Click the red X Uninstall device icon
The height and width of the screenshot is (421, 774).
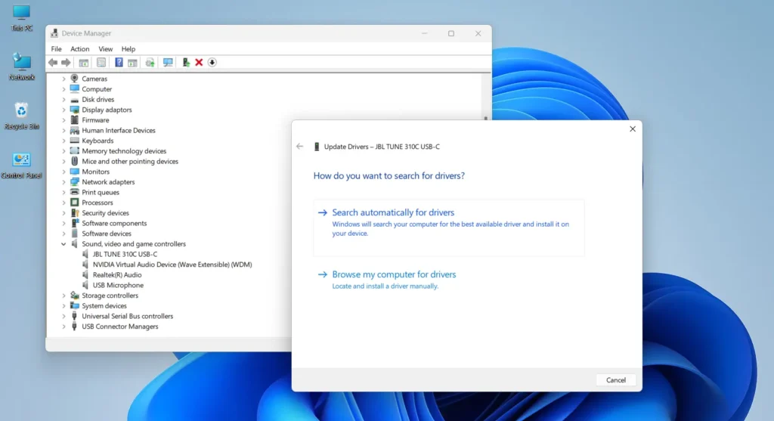(199, 62)
